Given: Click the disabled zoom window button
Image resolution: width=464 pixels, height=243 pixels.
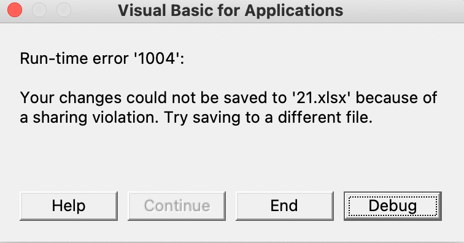Looking at the screenshot, I should click(x=64, y=10).
